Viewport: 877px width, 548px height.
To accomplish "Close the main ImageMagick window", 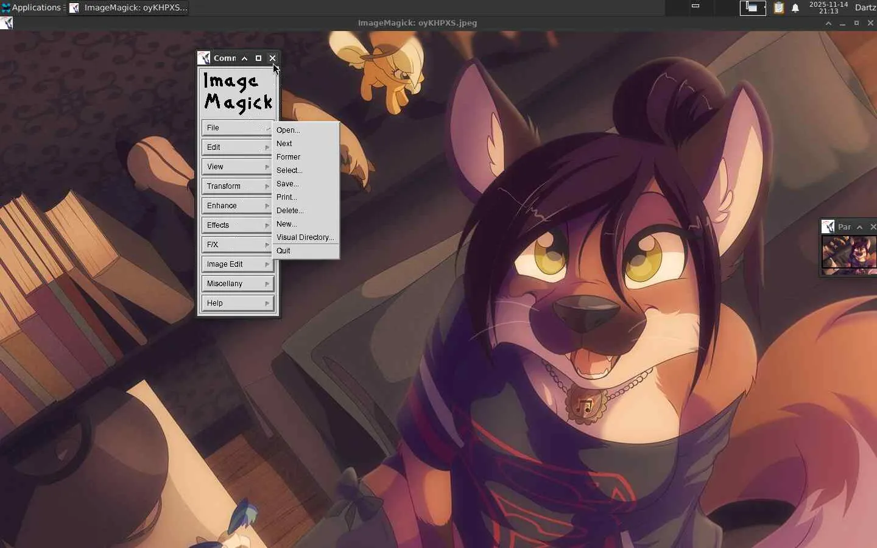I will 870,23.
